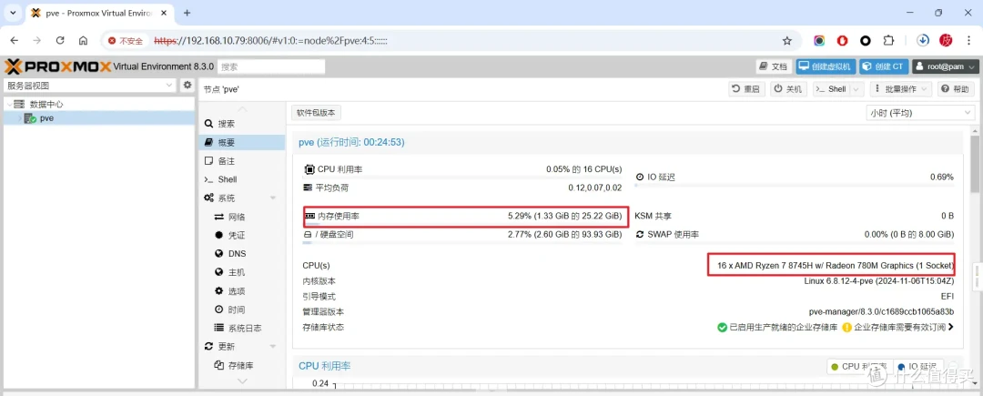Open browser downloads icon
The image size is (983, 396).
922,40
